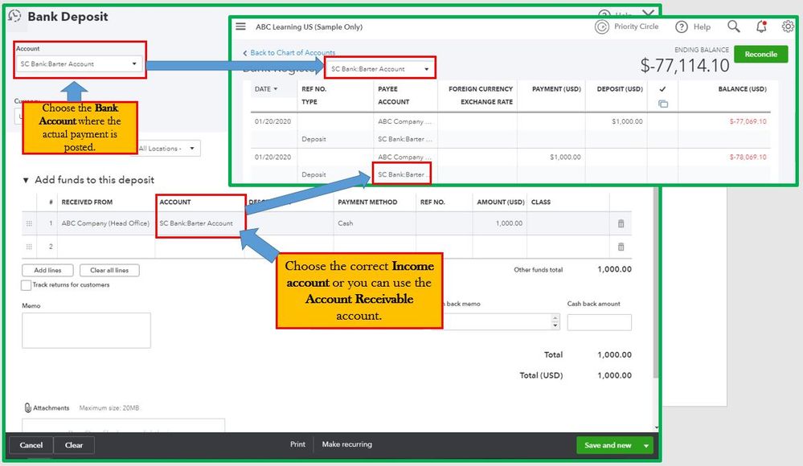Enable Track returns for customers checkbox
Screen dimensions: 803x466
[x=26, y=285]
